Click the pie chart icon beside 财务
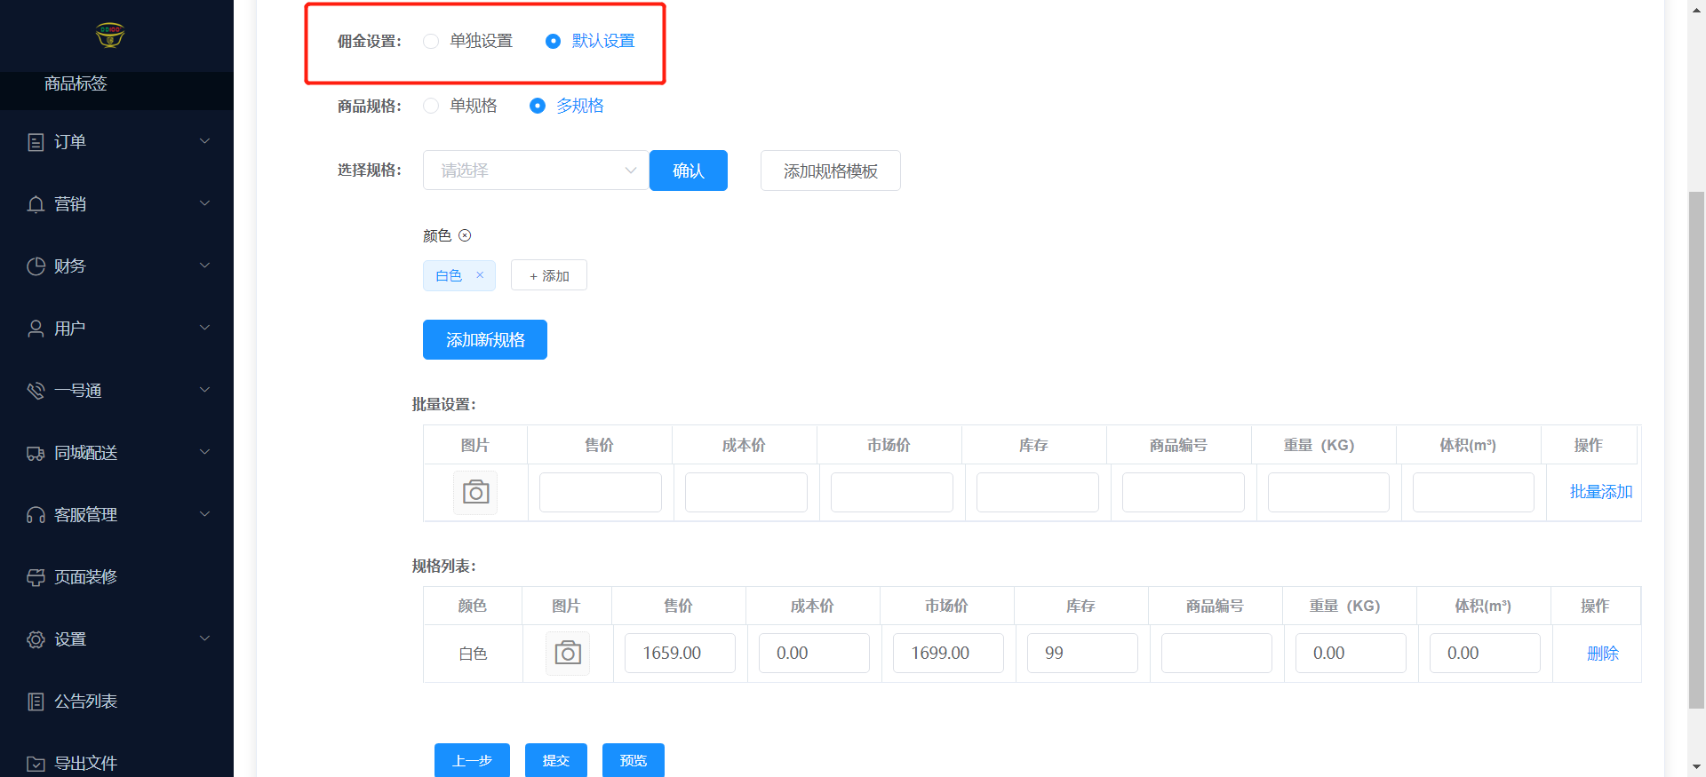Viewport: 1706px width, 777px height. [36, 266]
